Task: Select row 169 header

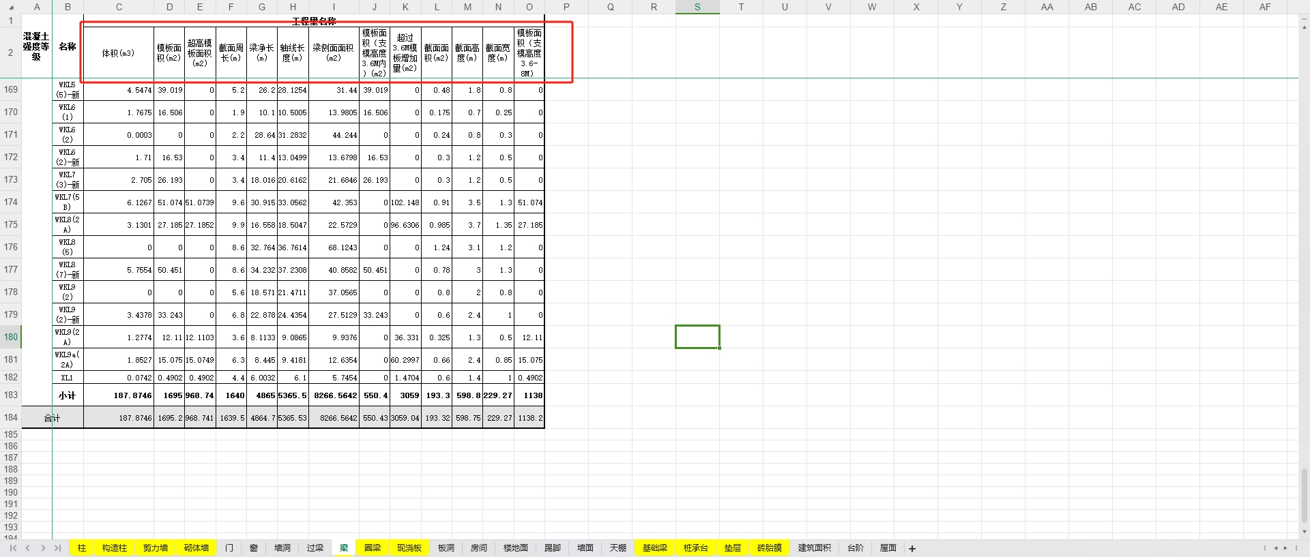Action: [11, 89]
